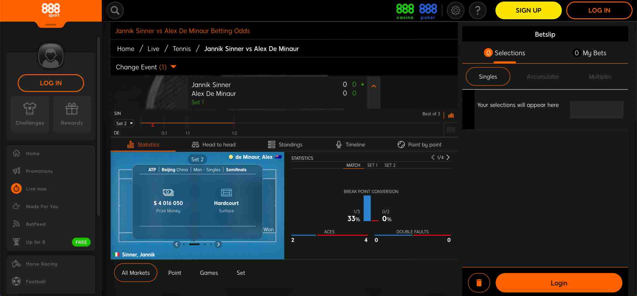The width and height of the screenshot is (637, 296).
Task: Open the settings gear icon
Action: pos(455,10)
